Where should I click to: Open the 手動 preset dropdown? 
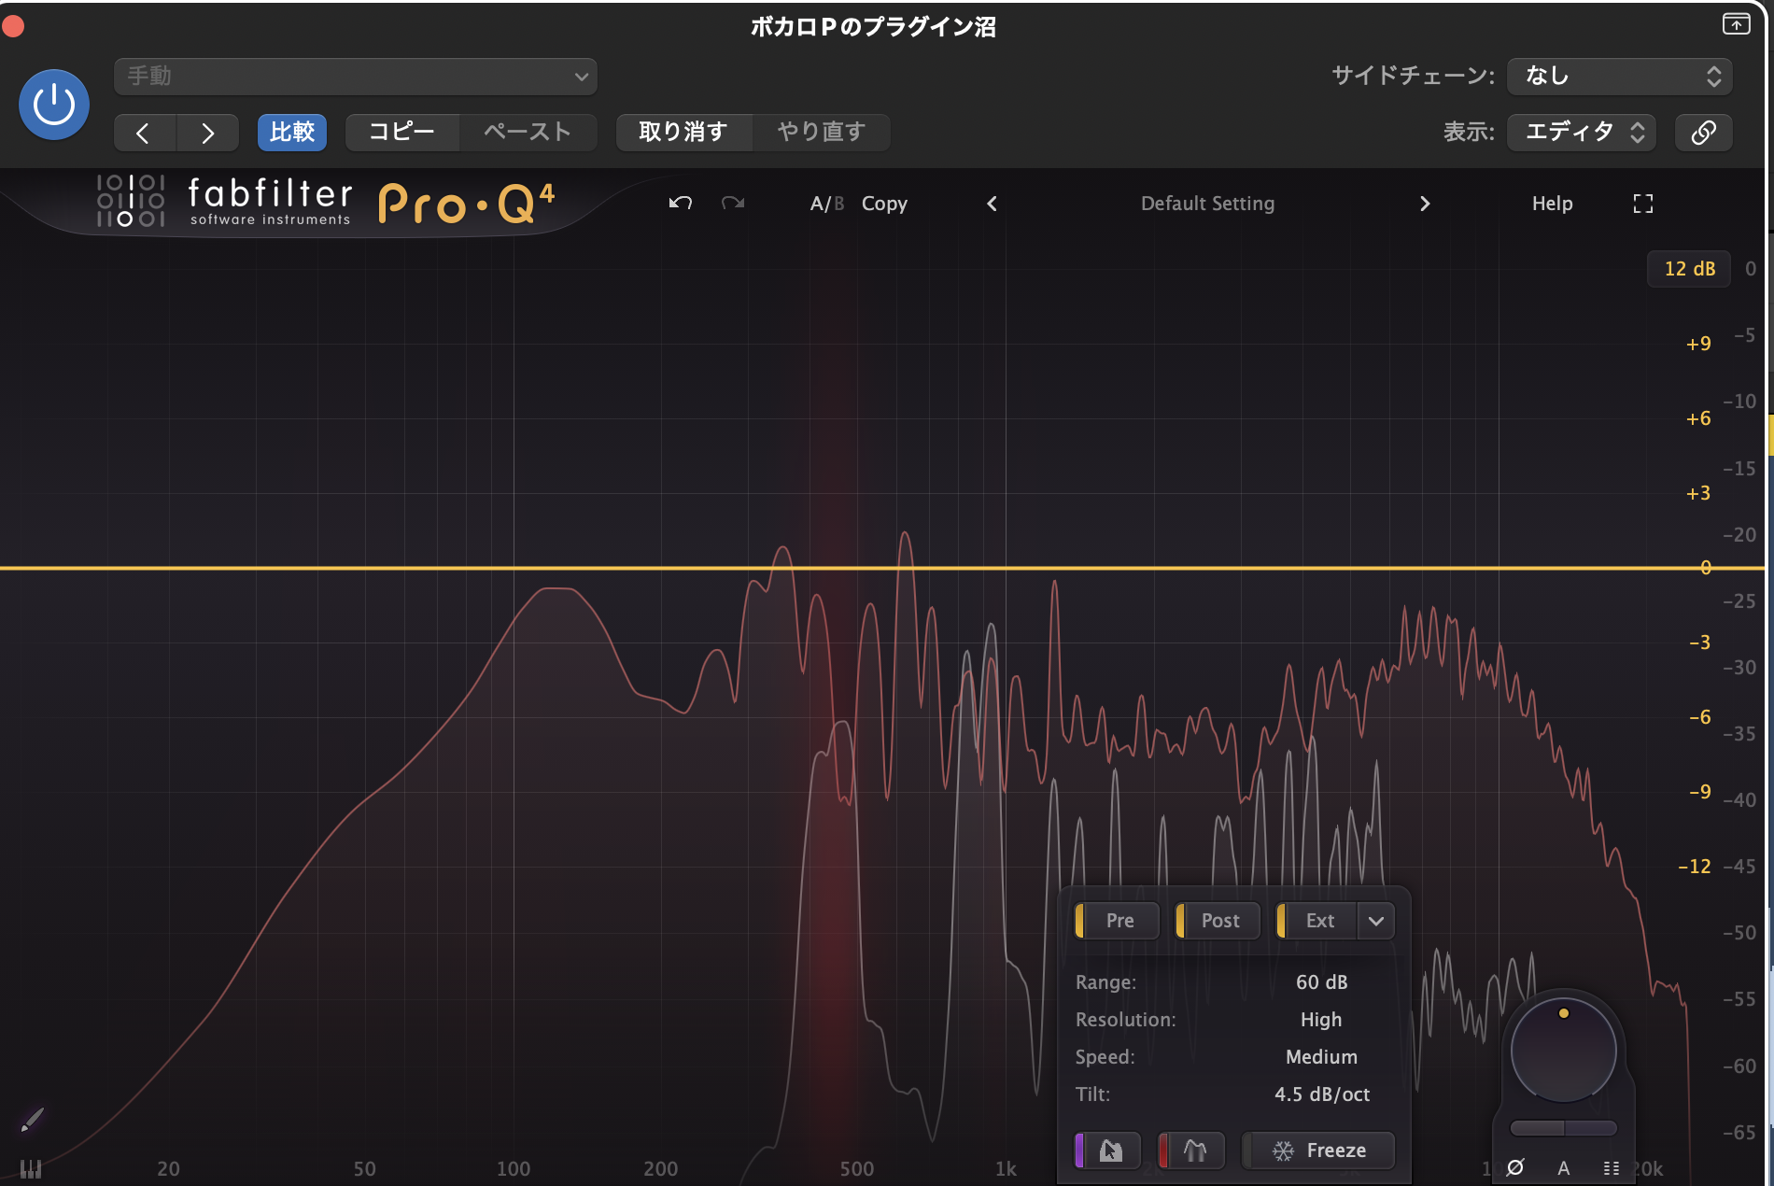pos(355,77)
